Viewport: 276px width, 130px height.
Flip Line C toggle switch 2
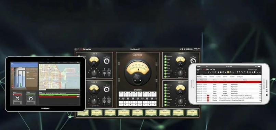(109, 101)
